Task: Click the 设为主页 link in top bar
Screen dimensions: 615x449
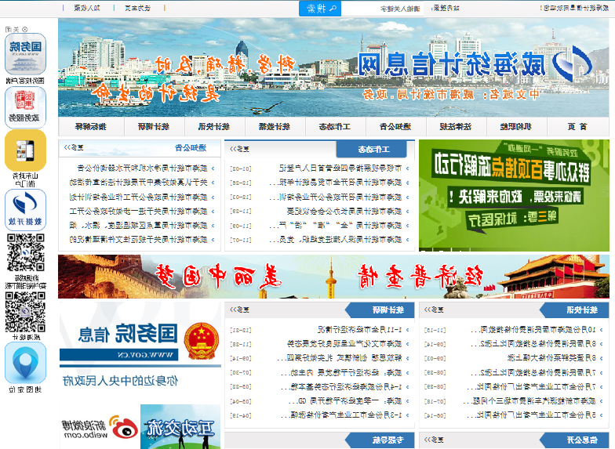Action: [138, 8]
